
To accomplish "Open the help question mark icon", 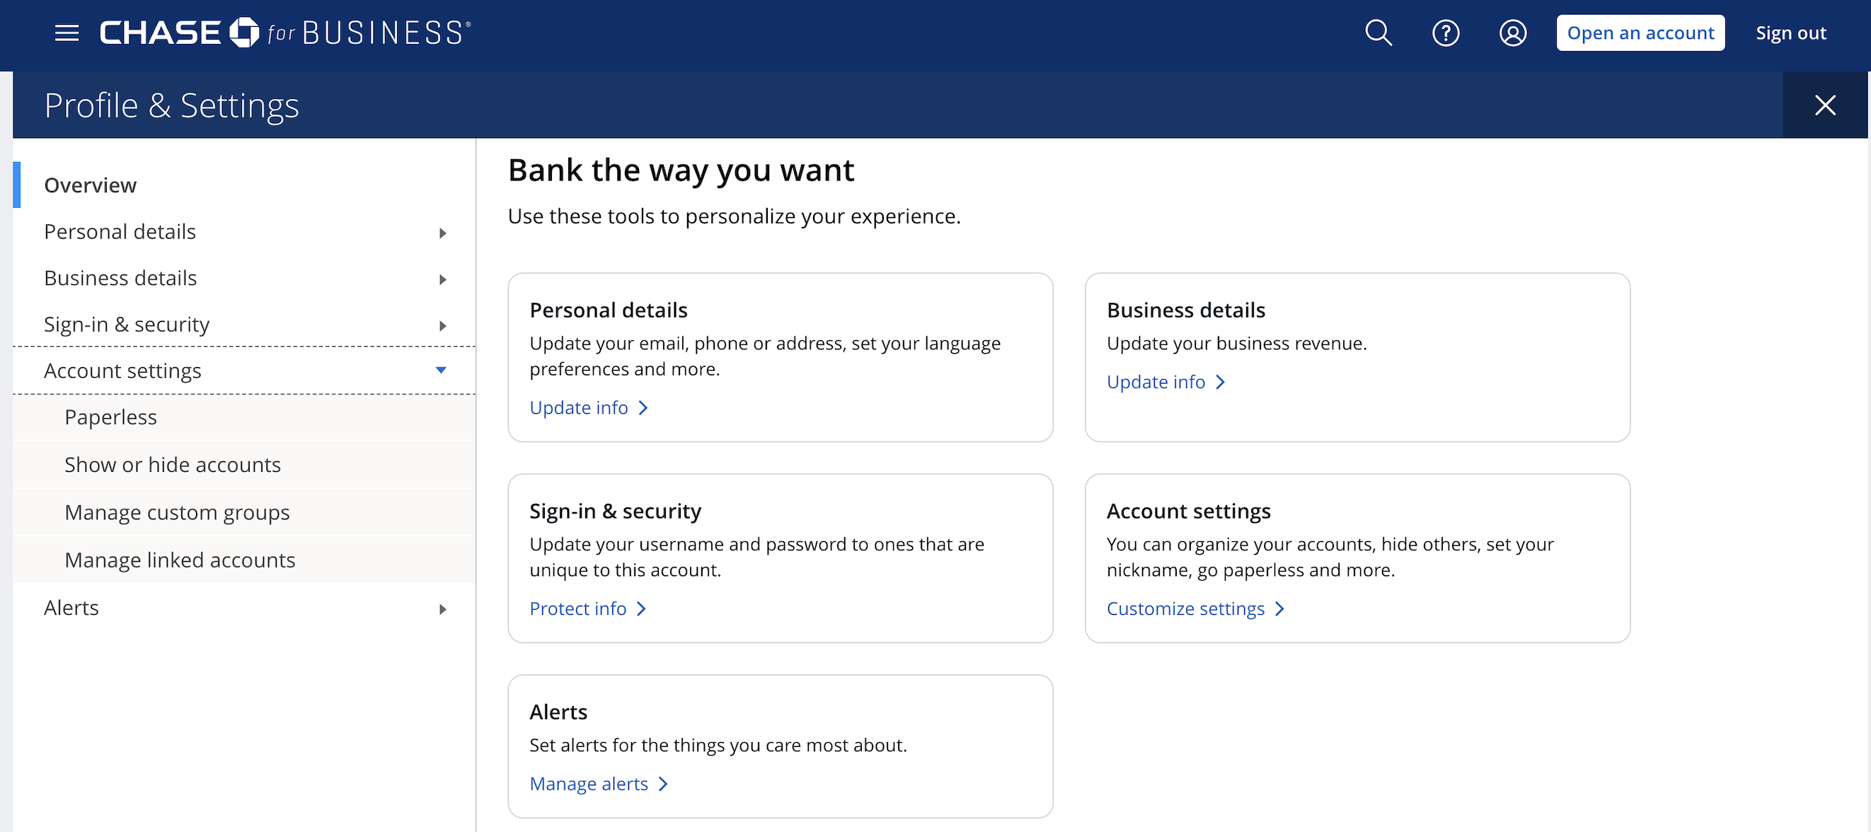I will pyautogui.click(x=1446, y=33).
